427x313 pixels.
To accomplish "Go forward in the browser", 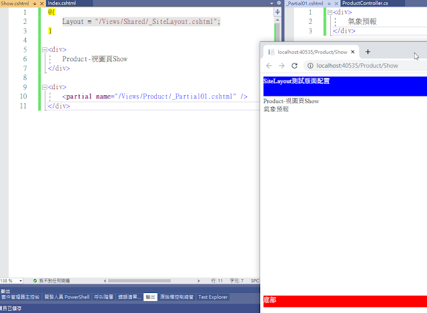I will (282, 66).
